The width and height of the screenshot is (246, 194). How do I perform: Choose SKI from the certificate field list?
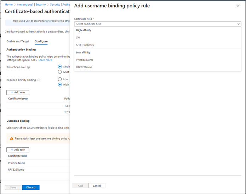coord(158,37)
